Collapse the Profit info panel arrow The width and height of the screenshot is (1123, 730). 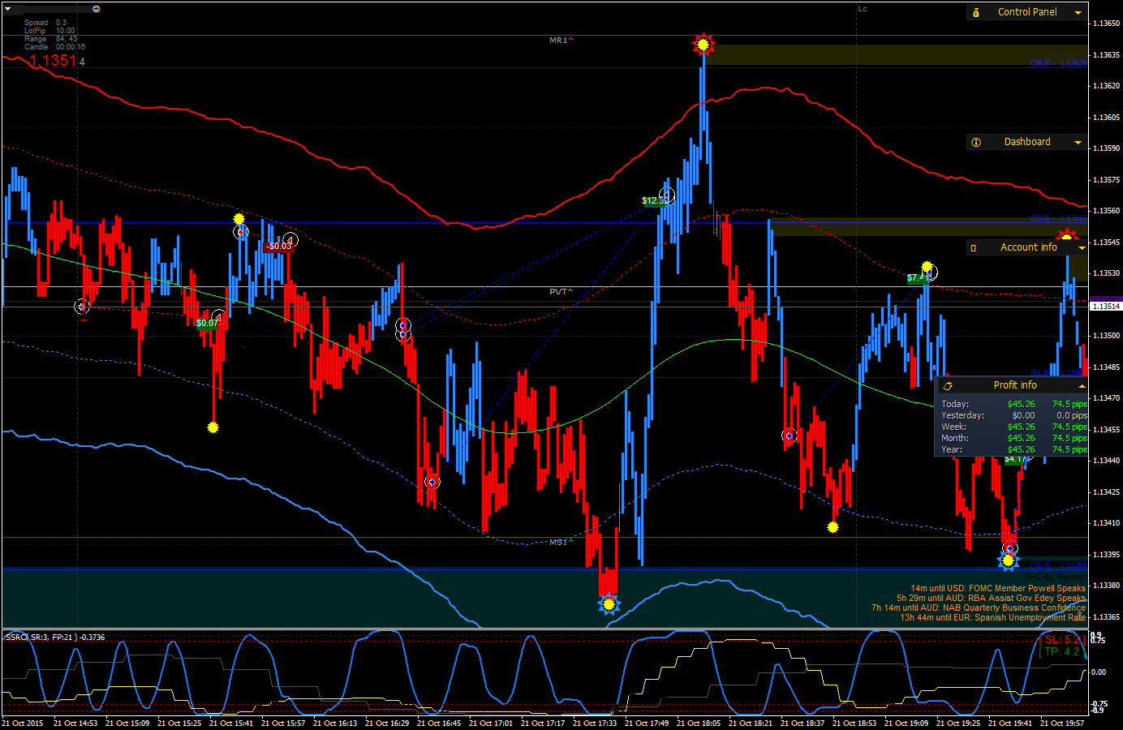click(x=1082, y=386)
